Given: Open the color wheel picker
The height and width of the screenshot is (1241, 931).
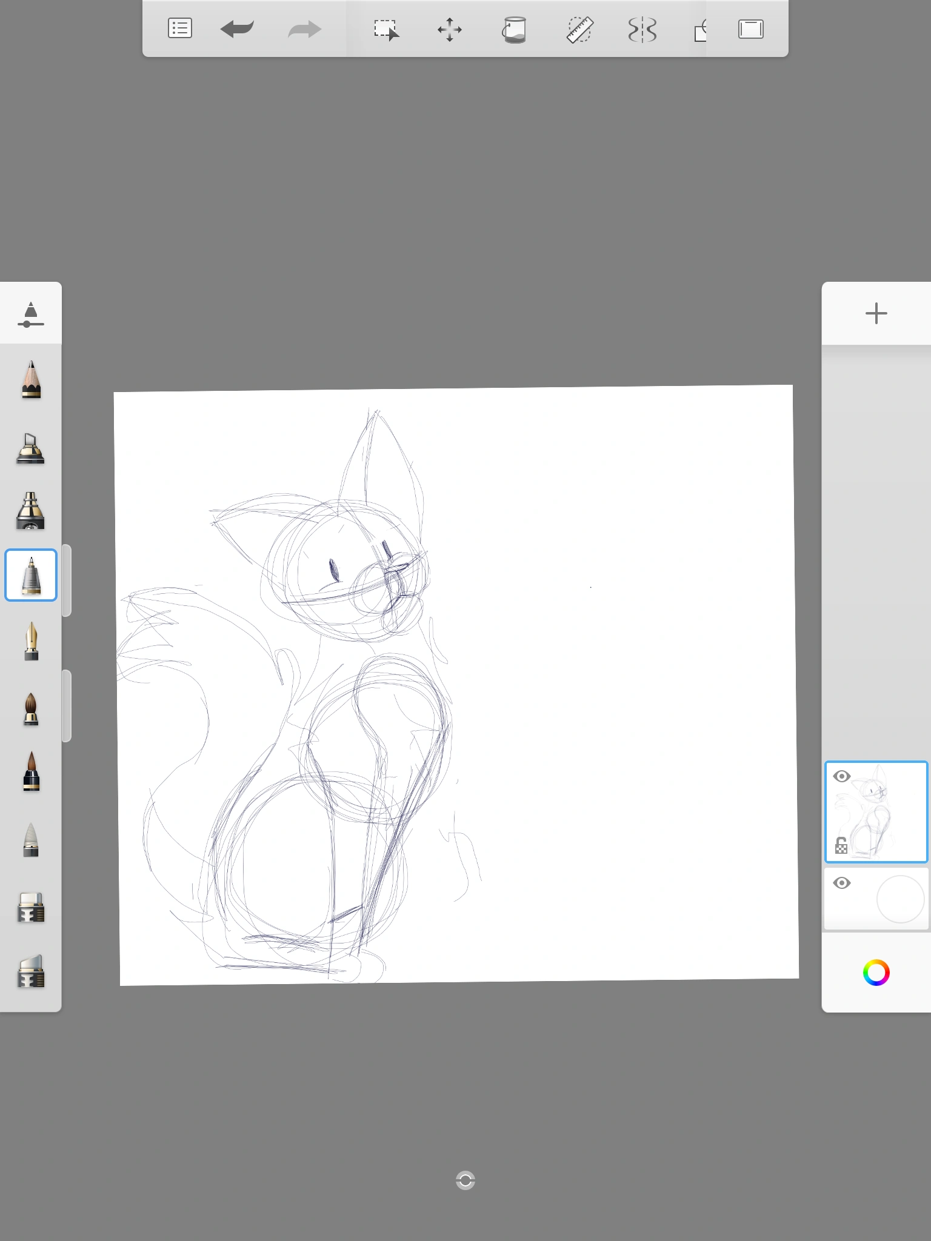Looking at the screenshot, I should (x=876, y=973).
